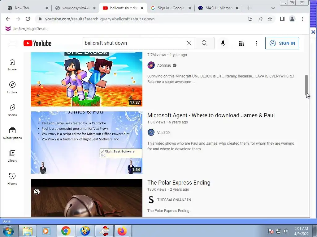Bookmark this page with the star
The height and width of the screenshot is (237, 317).
click(x=270, y=19)
